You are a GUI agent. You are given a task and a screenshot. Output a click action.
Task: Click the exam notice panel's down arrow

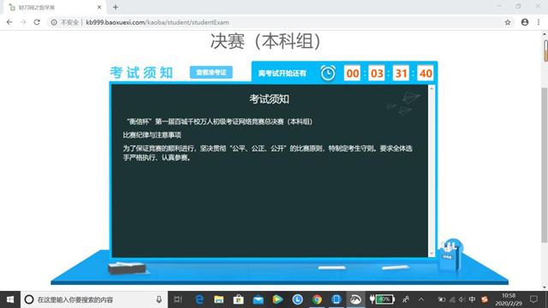coord(432,253)
